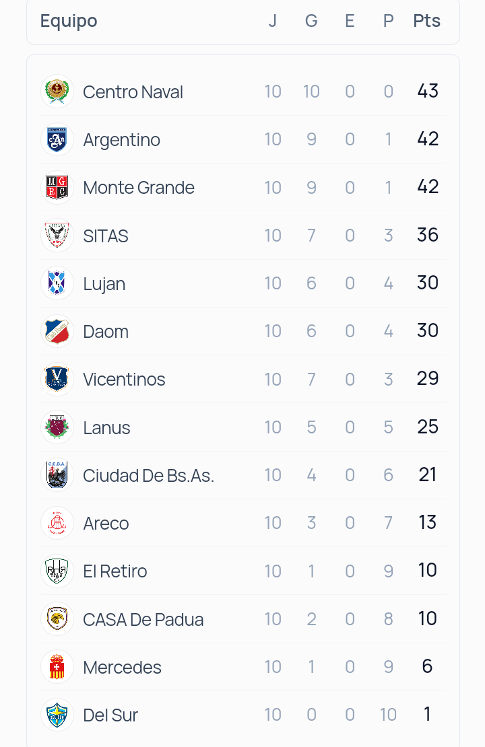Open the Monte Grande MGRC badge
The image size is (485, 747).
pos(57,187)
